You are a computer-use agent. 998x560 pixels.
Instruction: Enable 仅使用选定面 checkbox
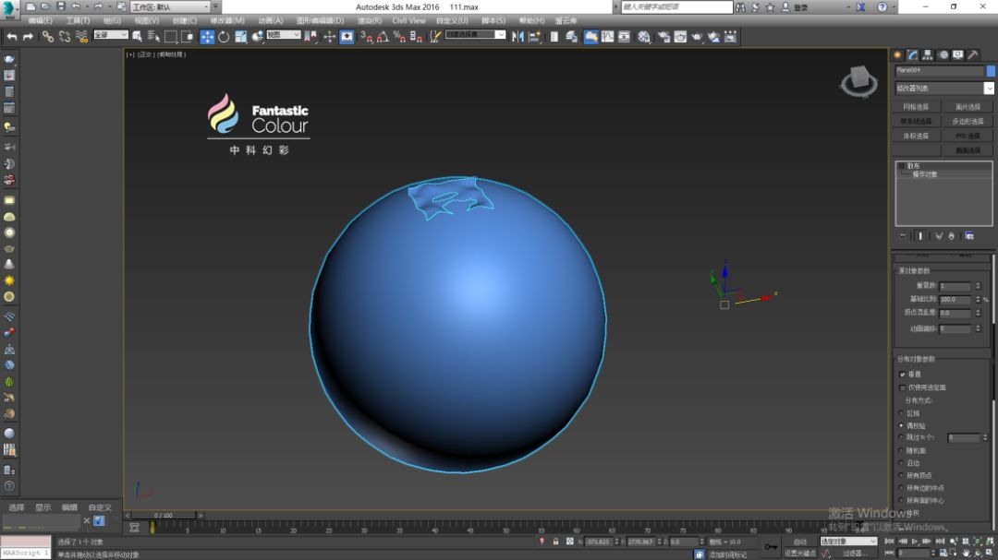point(903,387)
